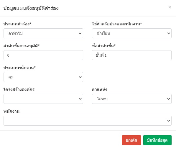Click the chevron arrow beside ลาทั่วไป
Image resolution: width=176 pixels, height=149 pixels.
pos(80,33)
